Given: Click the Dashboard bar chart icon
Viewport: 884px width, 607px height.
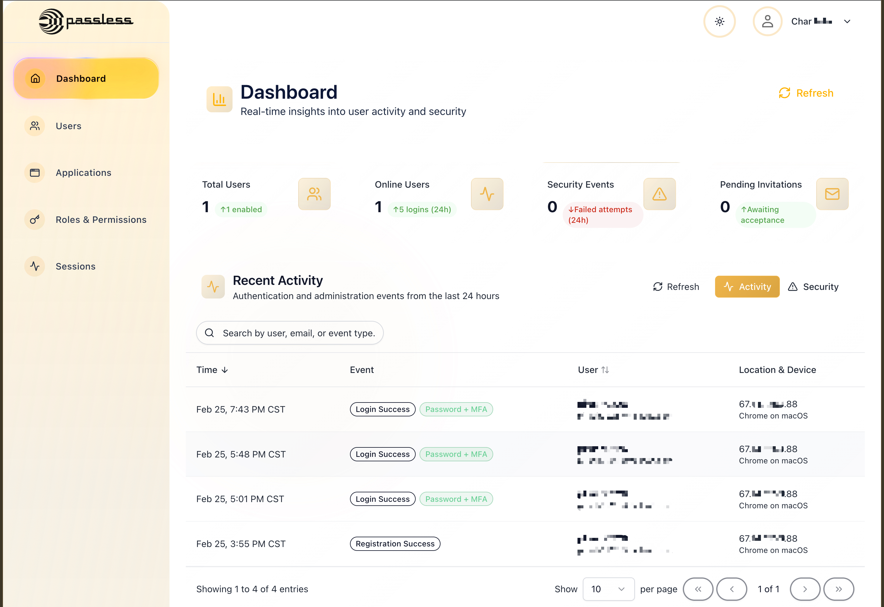Looking at the screenshot, I should [219, 99].
